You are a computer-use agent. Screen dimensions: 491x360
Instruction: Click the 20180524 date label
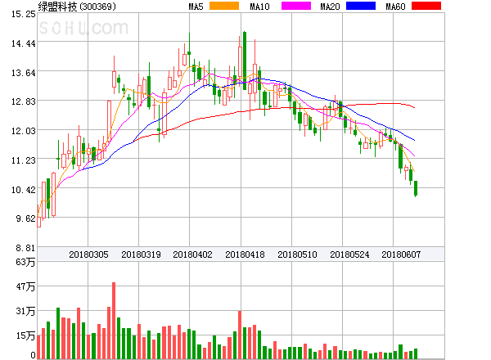349,254
